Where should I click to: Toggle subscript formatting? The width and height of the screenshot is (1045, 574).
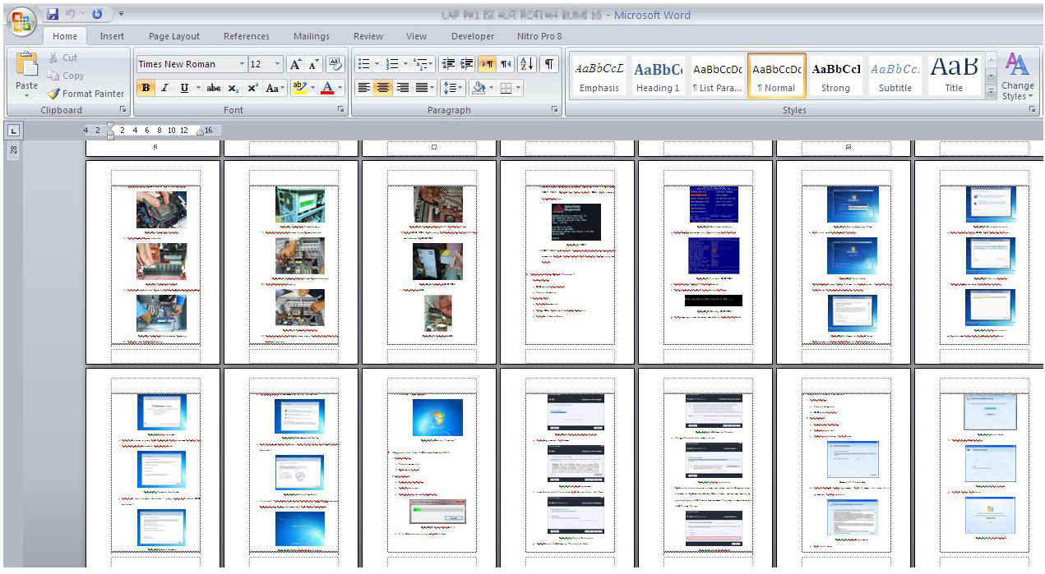click(234, 88)
